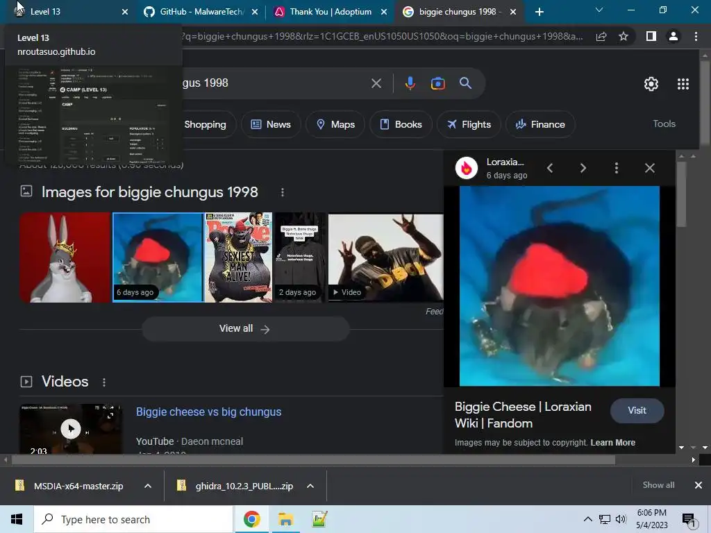Click the browser address bar URL
The image size is (711, 533).
click(381, 36)
